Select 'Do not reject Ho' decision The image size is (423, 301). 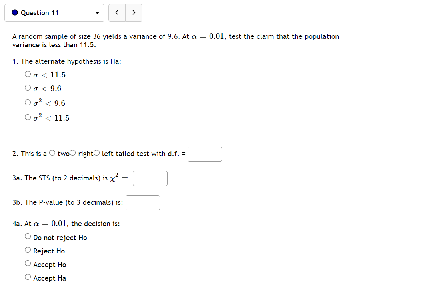pos(28,236)
